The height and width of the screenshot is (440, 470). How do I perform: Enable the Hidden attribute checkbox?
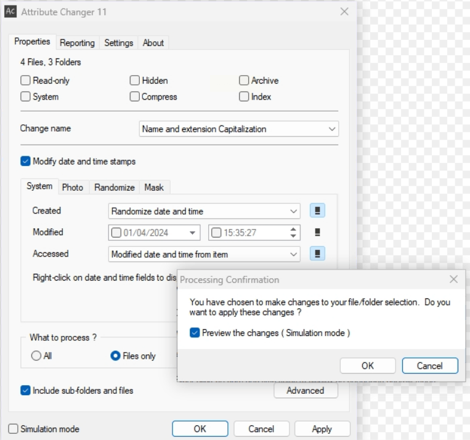point(134,80)
